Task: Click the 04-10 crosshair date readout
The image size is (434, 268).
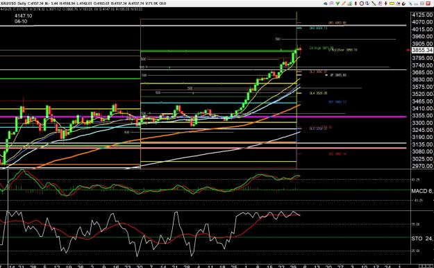Action: pyautogui.click(x=21, y=22)
